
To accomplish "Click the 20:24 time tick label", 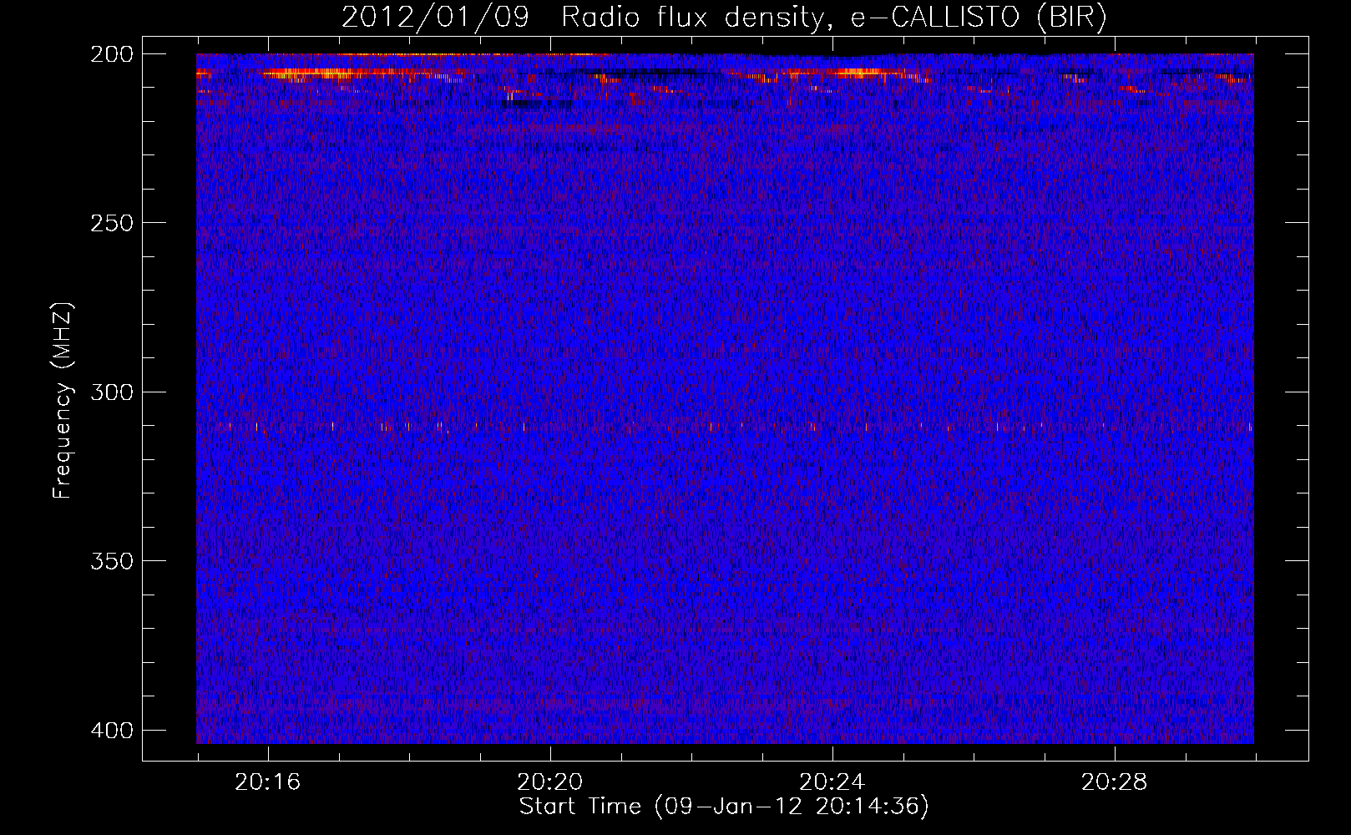I will coord(832,782).
